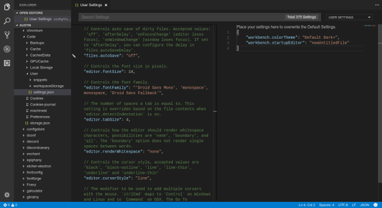The image size is (382, 208).
Task: Open storage.json in the explorer
Action: coord(43,123)
